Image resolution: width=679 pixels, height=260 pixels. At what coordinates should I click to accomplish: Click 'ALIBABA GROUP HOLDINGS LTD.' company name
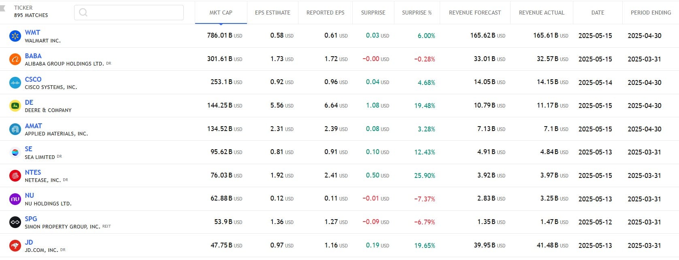coord(64,64)
